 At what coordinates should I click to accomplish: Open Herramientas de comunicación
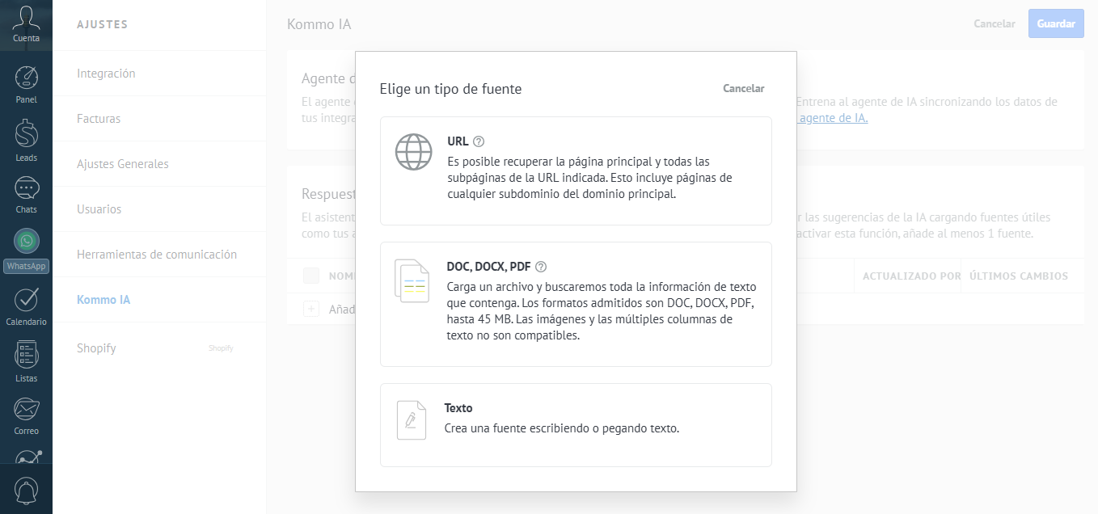(x=157, y=255)
